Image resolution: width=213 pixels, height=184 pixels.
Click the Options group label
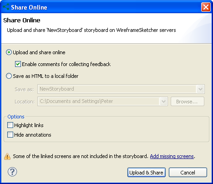[x=16, y=117]
